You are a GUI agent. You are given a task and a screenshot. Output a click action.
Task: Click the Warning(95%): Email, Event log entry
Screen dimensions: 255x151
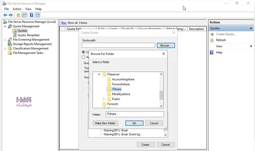[x=122, y=134]
